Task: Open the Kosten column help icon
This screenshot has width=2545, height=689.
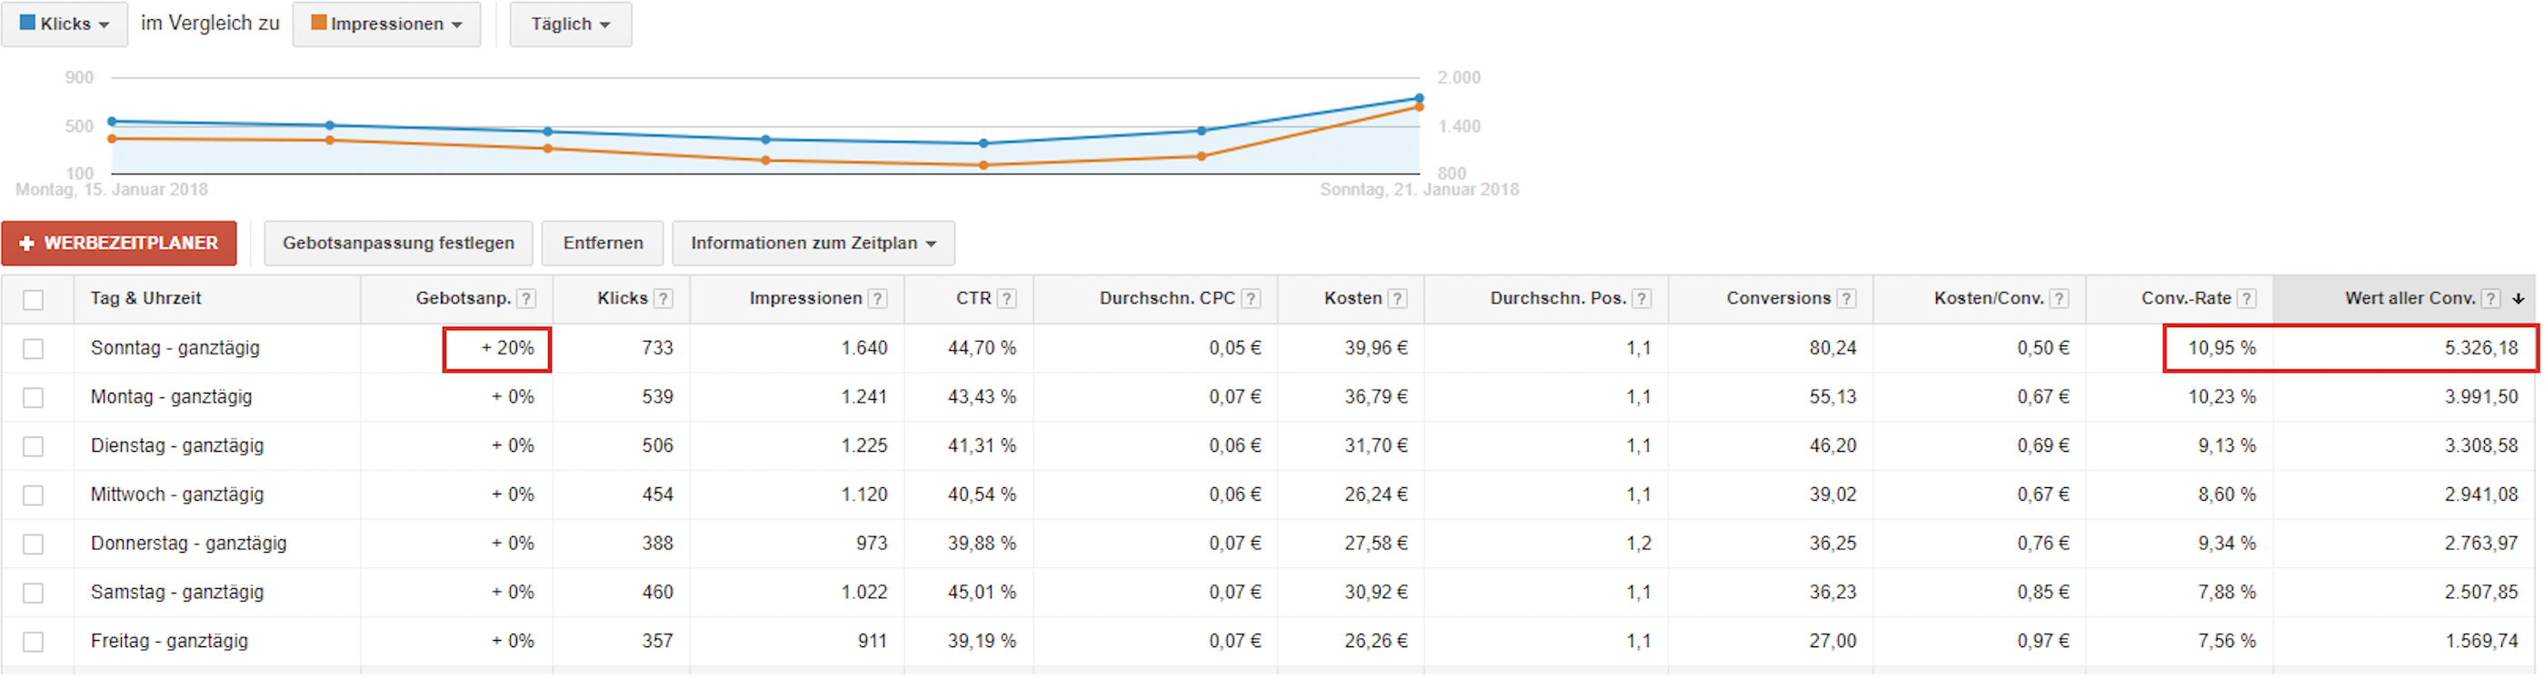Action: pos(1397,300)
